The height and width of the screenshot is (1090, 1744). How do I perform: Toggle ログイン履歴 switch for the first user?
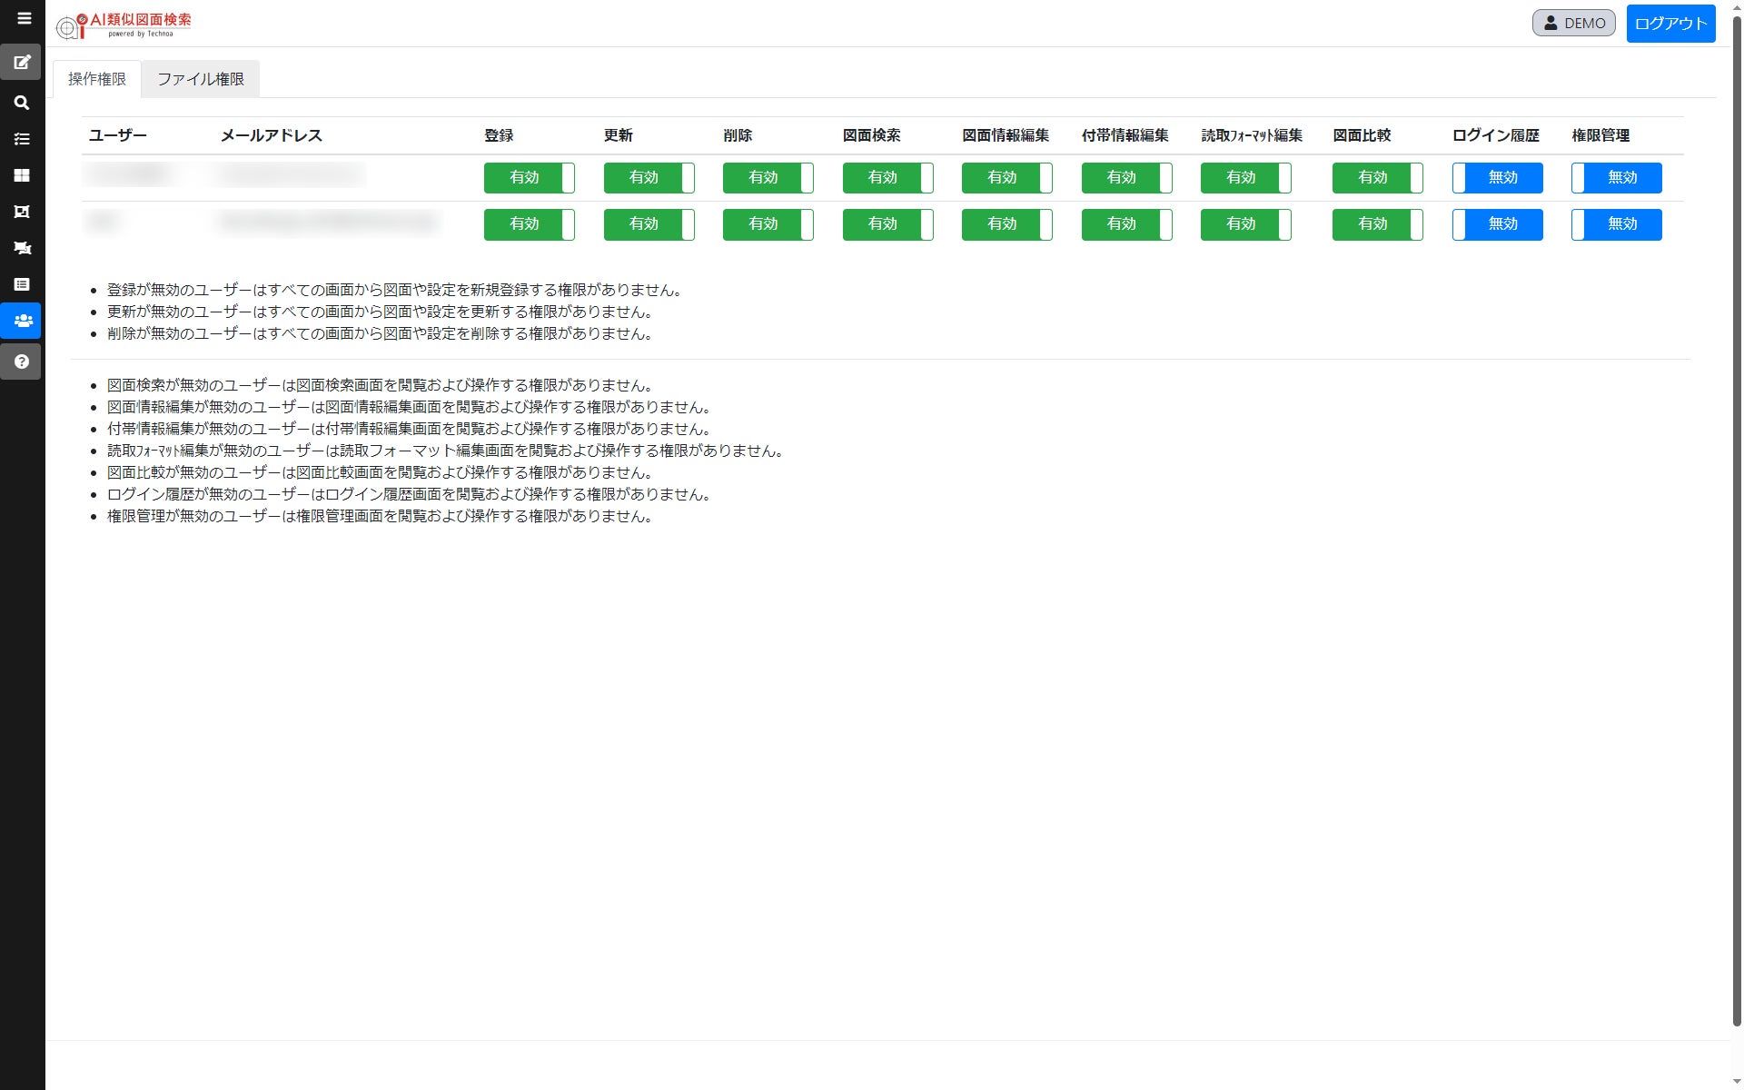click(1497, 178)
